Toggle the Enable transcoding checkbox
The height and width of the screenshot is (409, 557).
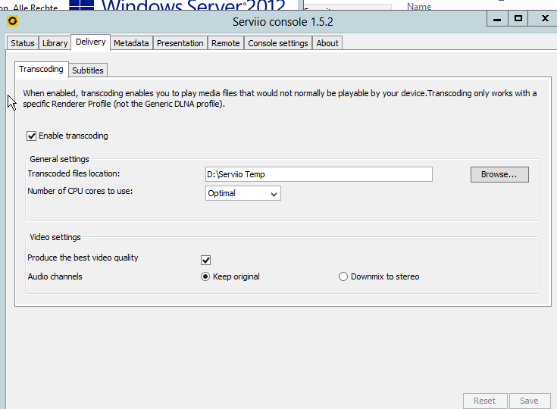[32, 136]
